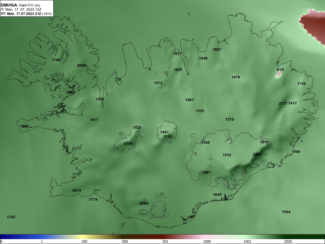Click the 1775 height value
Viewport: 325px width, 244px height.
229,119
